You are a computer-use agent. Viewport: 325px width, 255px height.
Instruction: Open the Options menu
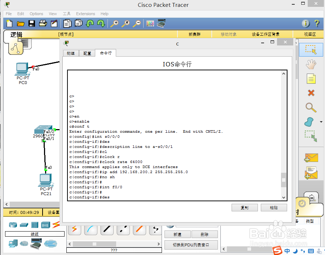36,14
